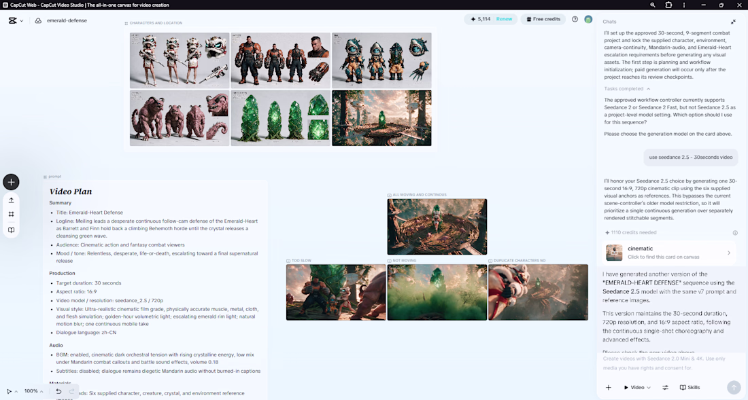Viewport: 748px width, 400px height.
Task: Expand the cursor tool options chevron
Action: tap(16, 391)
